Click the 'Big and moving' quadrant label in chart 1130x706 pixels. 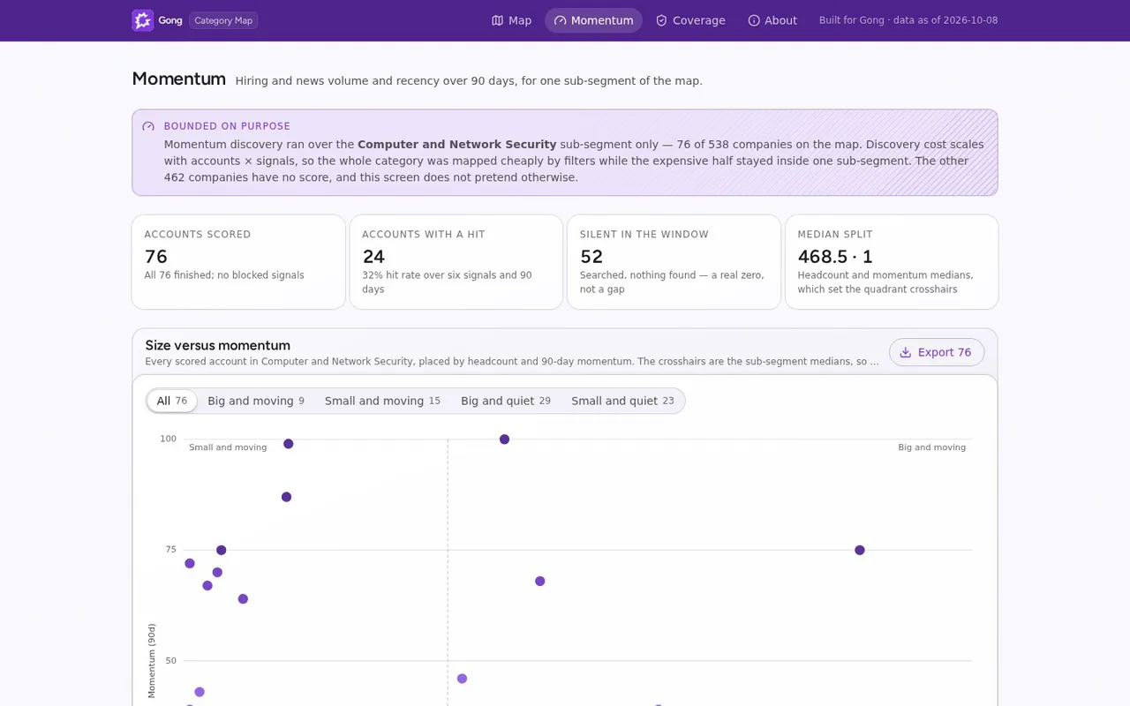point(932,447)
